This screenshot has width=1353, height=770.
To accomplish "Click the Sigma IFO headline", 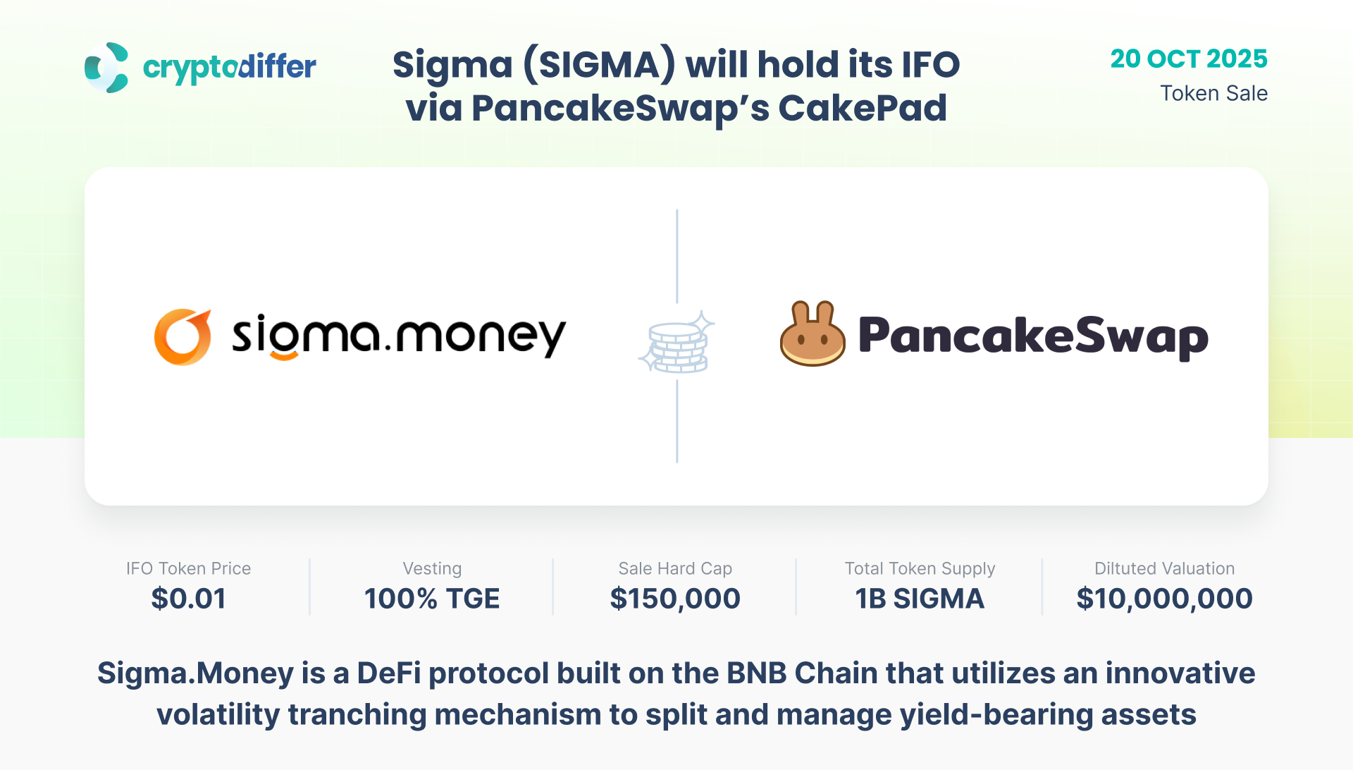I will coord(676,86).
